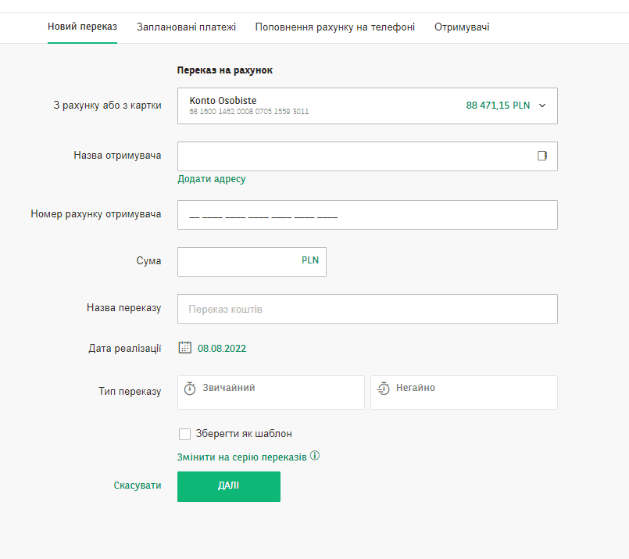Expand the source account dropdown chevron

pos(542,106)
